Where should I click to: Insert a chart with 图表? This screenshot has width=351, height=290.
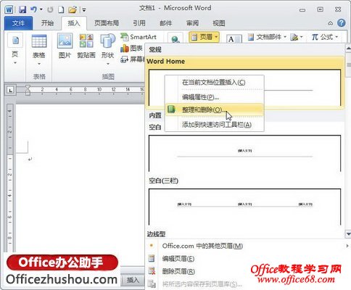click(132, 49)
